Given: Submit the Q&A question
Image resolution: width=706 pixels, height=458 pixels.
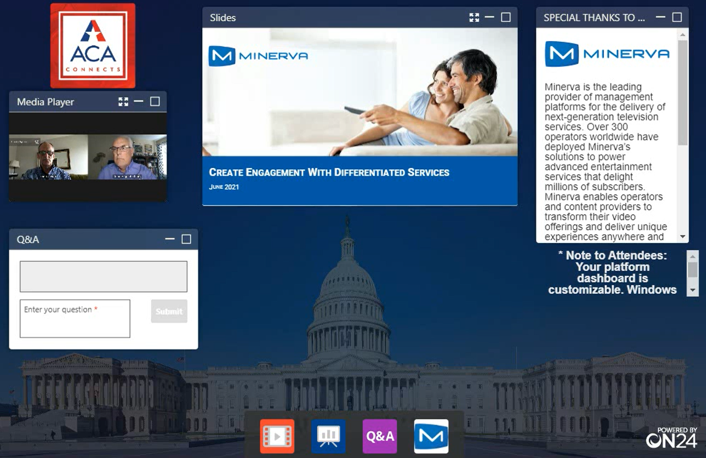Looking at the screenshot, I should 169,311.
